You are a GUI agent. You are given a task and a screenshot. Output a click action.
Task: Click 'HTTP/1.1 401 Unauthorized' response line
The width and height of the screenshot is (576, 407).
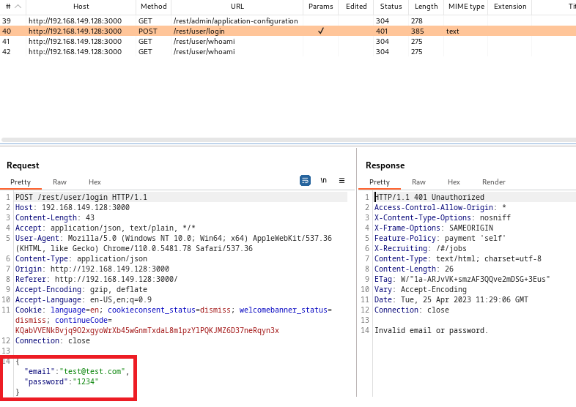click(x=429, y=197)
